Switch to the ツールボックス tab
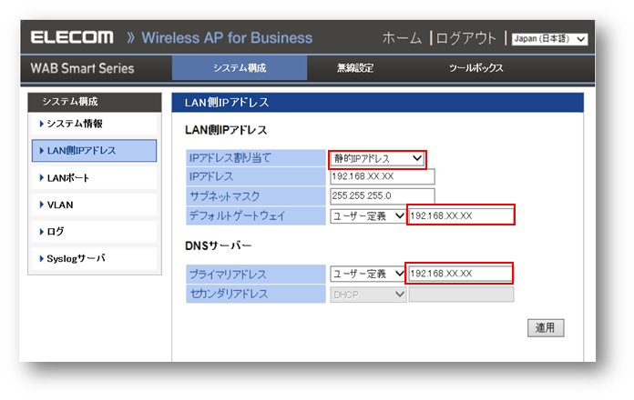634x400 pixels. coord(475,68)
